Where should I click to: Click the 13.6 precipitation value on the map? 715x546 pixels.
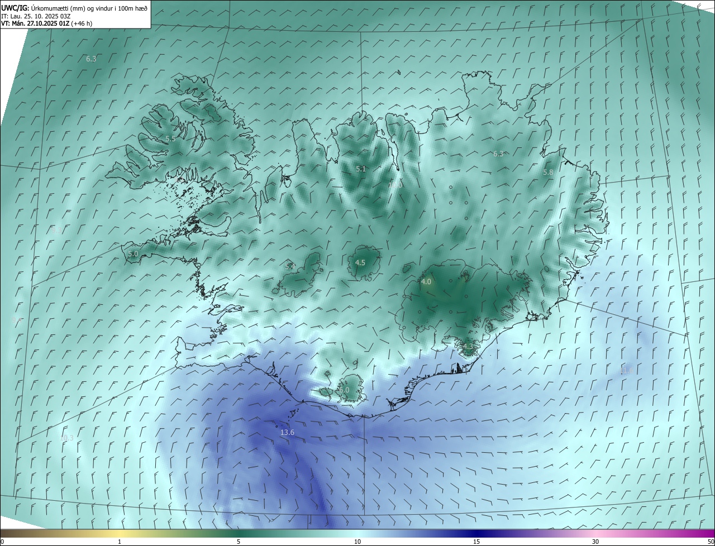[x=287, y=433]
